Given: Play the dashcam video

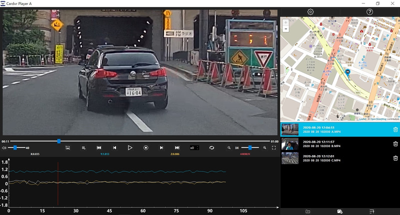Looking at the screenshot, I should pyautogui.click(x=130, y=148).
